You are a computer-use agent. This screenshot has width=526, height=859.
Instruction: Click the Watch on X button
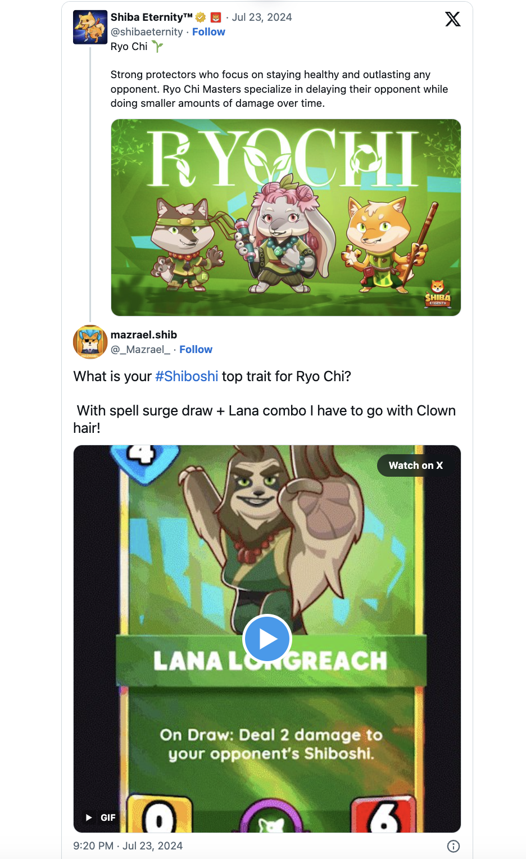point(416,465)
